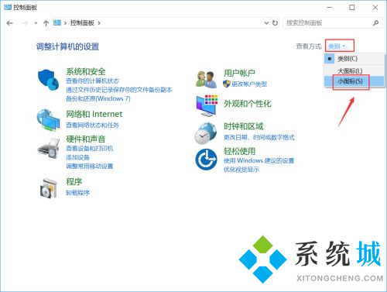
Task: Click 添加设备 link
Action: coord(77,157)
